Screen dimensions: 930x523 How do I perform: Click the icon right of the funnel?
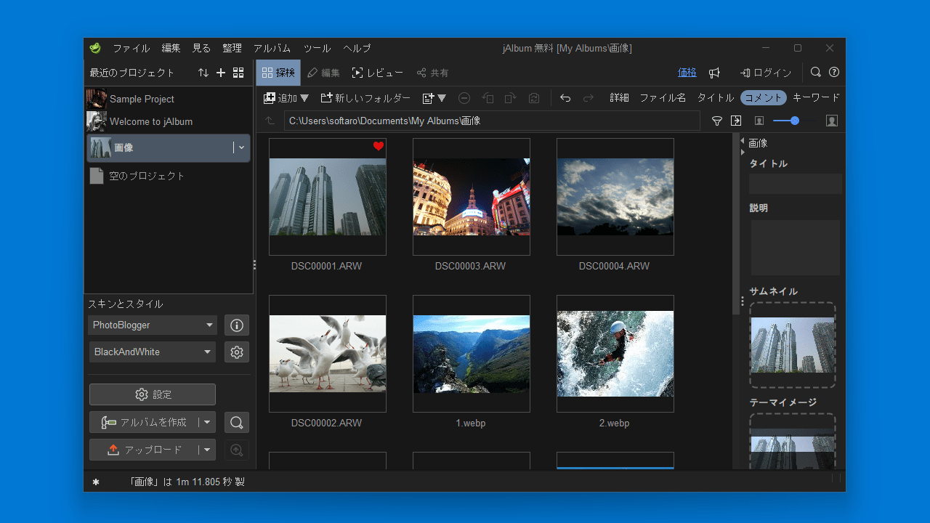coord(736,121)
